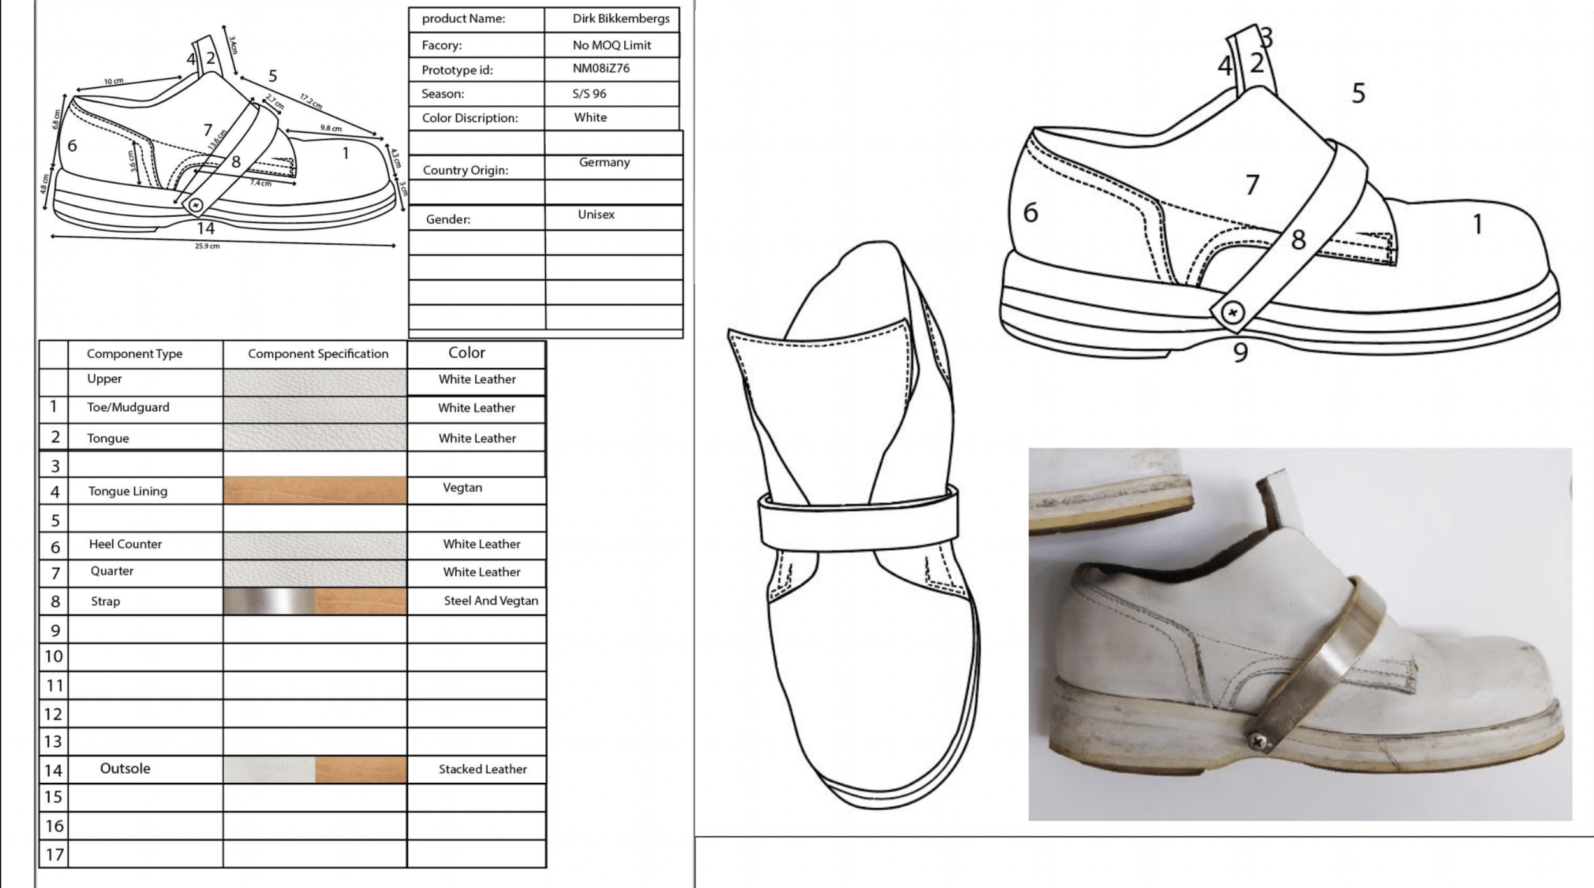Click the 'product Name:' label

coord(464,18)
